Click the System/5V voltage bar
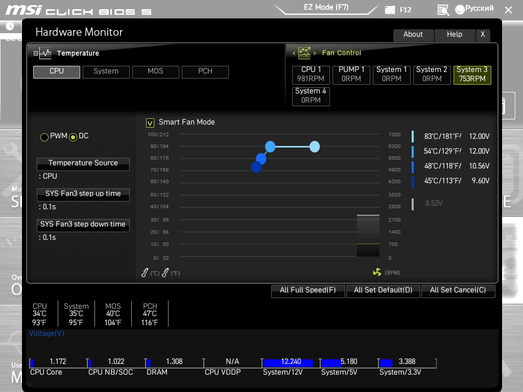 point(331,363)
